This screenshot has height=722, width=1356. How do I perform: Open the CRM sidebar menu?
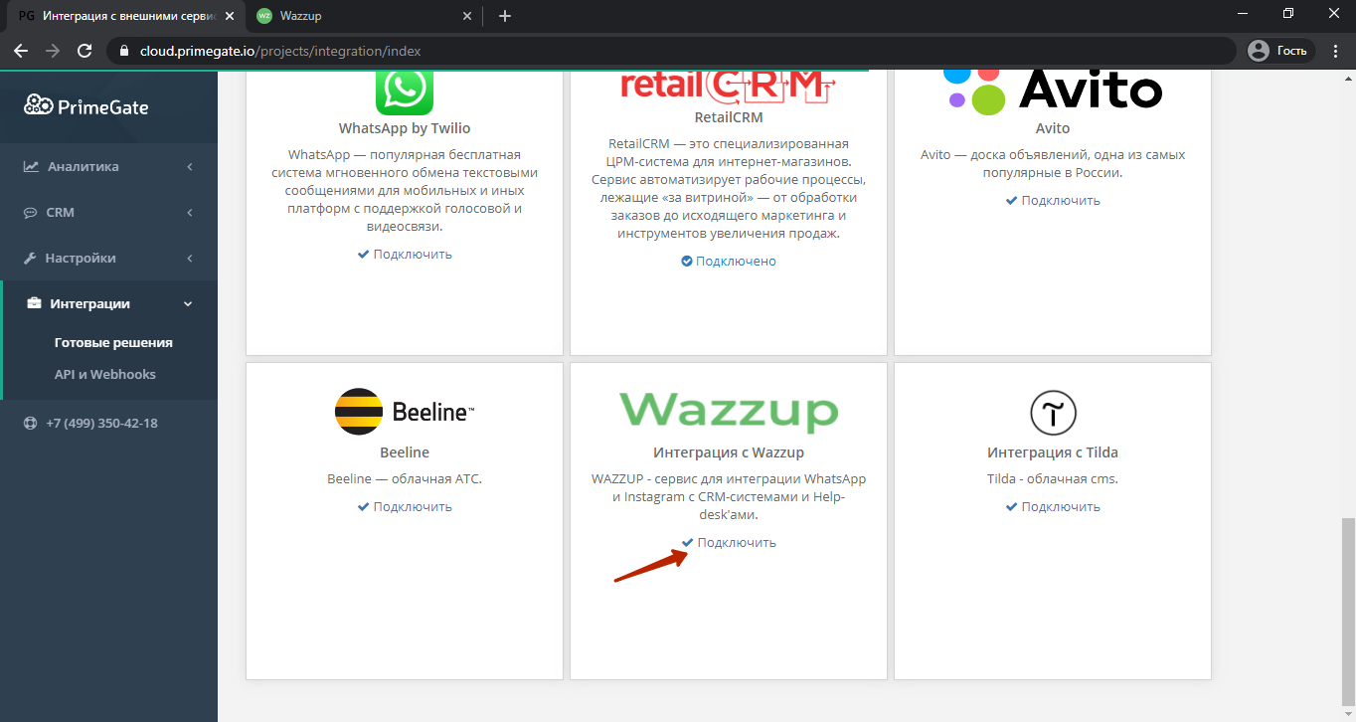pyautogui.click(x=60, y=212)
